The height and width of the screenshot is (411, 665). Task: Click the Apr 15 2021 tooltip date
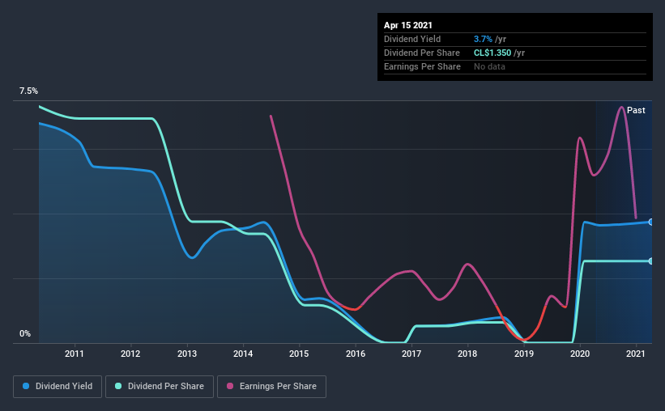click(408, 25)
